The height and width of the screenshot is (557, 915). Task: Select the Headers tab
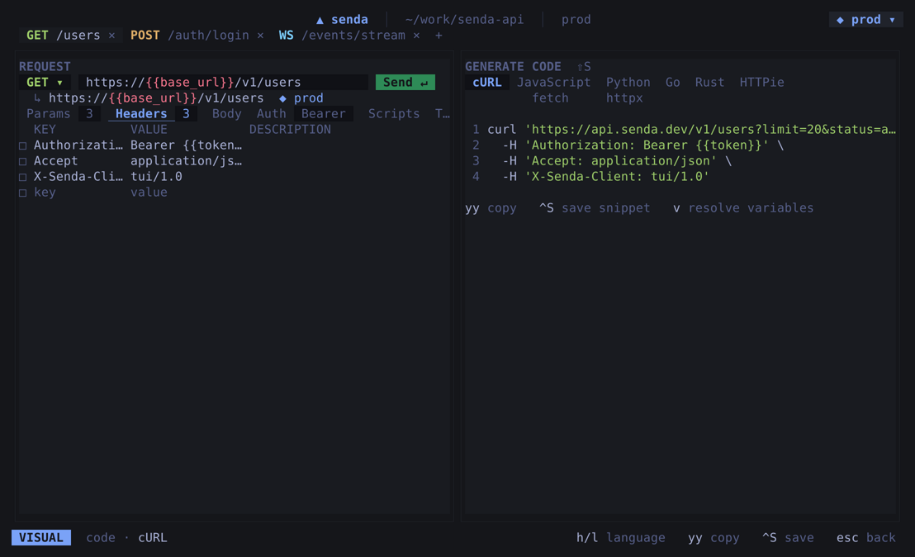click(141, 114)
